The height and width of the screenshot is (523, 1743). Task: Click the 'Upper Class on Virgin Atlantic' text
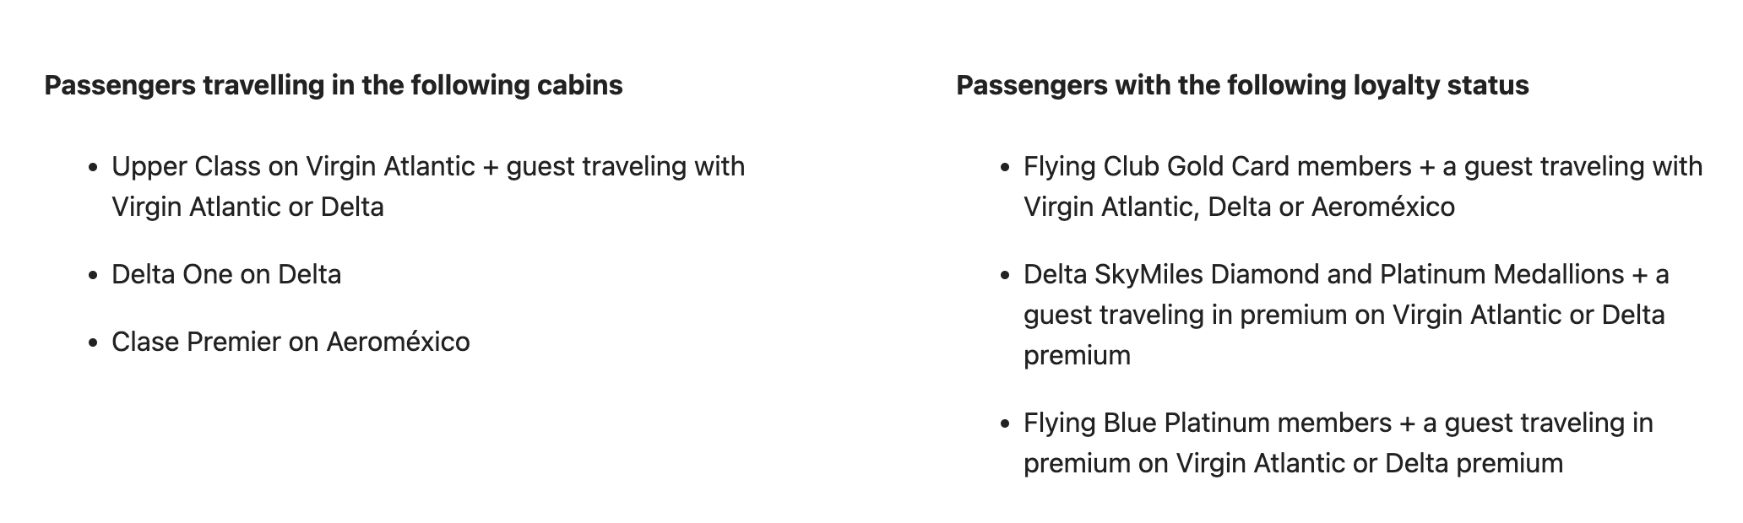coord(293,166)
